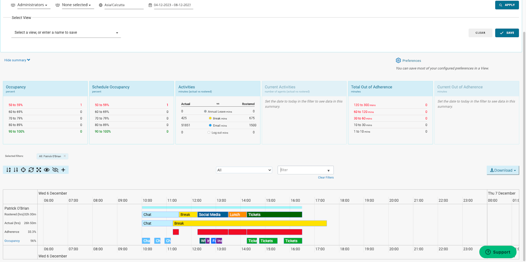
Task: Click the globe timezone icon
Action: tap(100, 5)
